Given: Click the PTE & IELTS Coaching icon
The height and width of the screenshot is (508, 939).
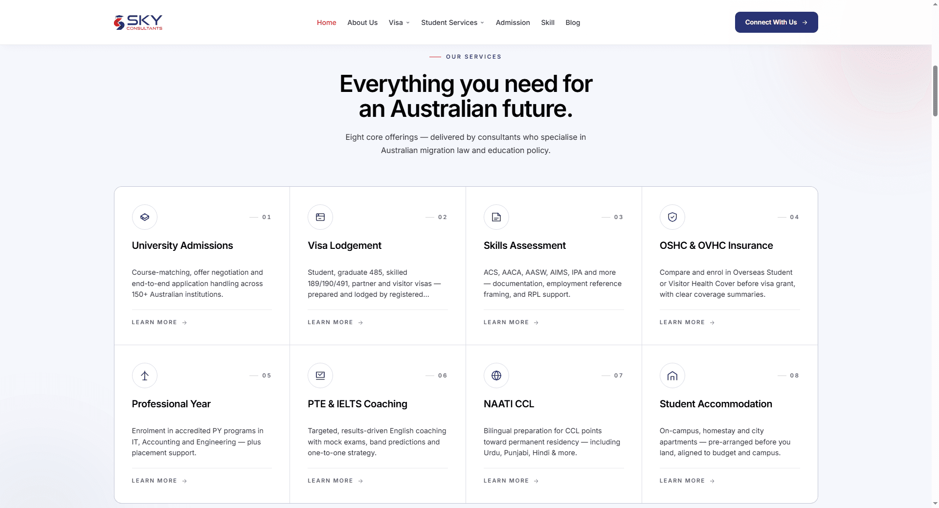Looking at the screenshot, I should tap(320, 375).
